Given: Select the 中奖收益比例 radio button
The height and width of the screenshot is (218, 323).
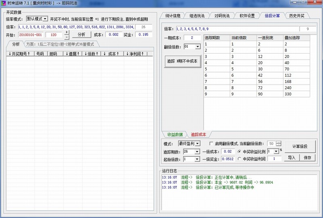Looking at the screenshot, I should 240,152.
